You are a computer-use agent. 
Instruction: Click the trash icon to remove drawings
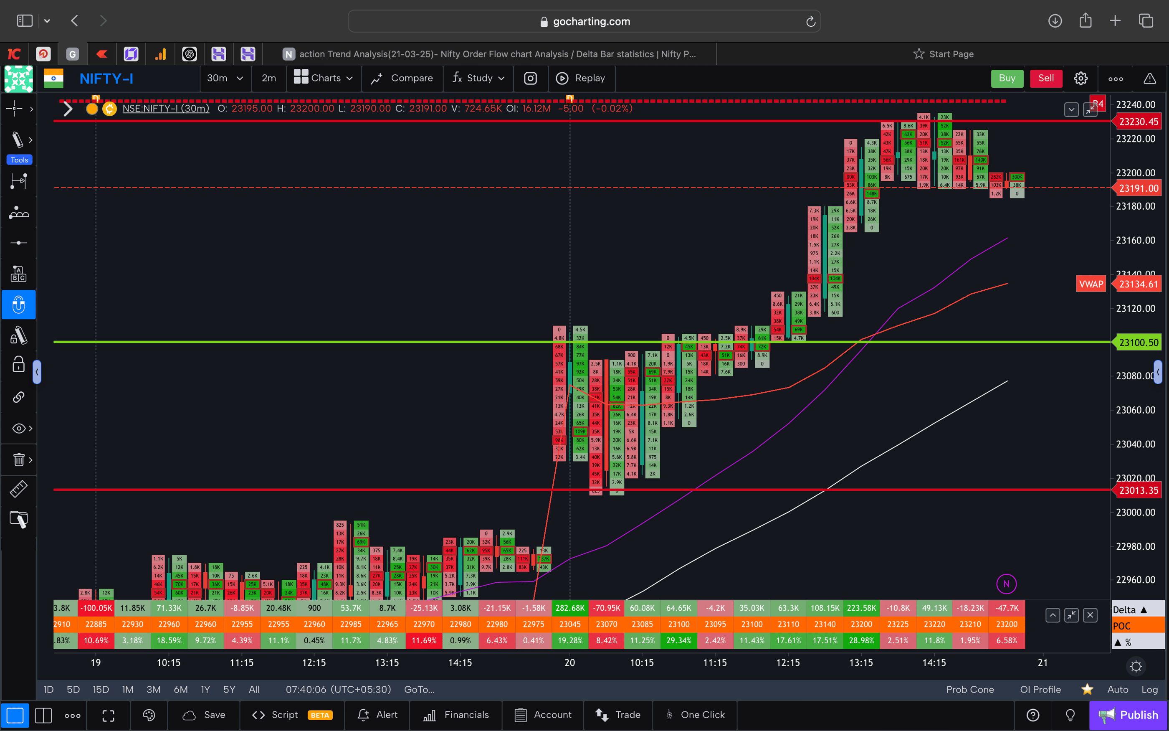click(x=18, y=460)
